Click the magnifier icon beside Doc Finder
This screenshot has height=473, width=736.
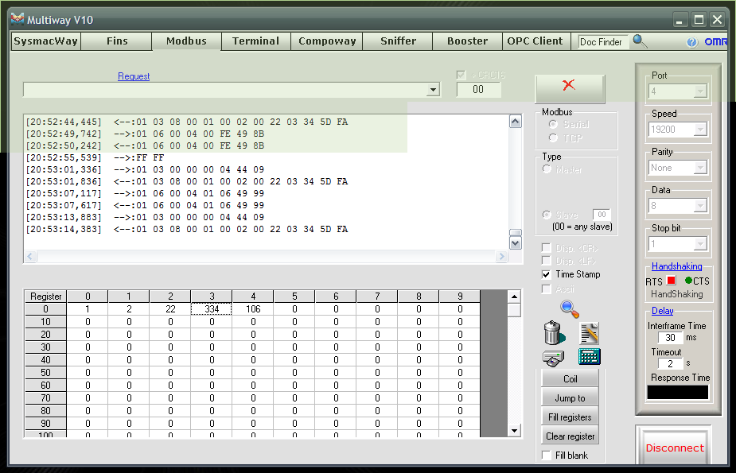point(640,41)
